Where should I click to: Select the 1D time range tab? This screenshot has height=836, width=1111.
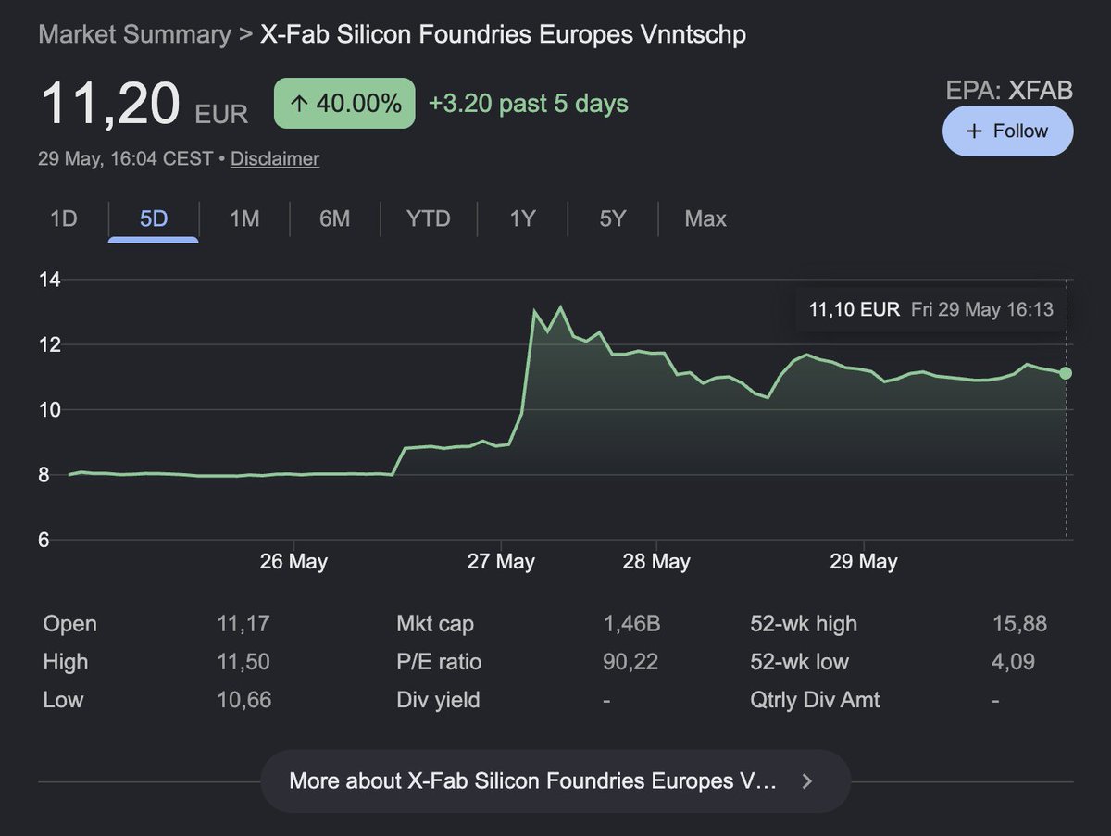click(x=63, y=219)
